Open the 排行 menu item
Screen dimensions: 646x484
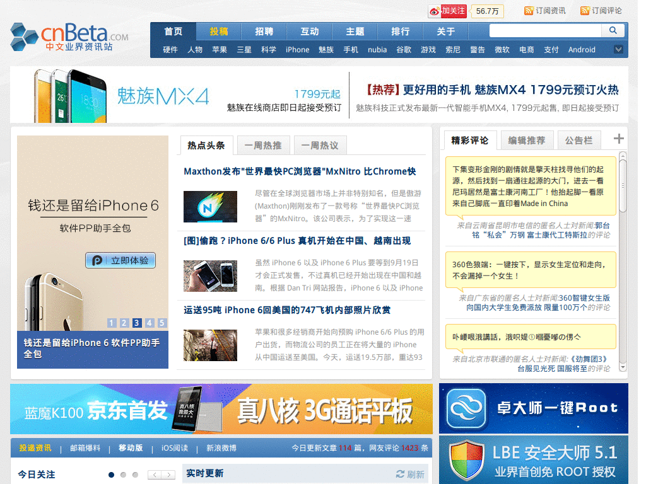(401, 32)
